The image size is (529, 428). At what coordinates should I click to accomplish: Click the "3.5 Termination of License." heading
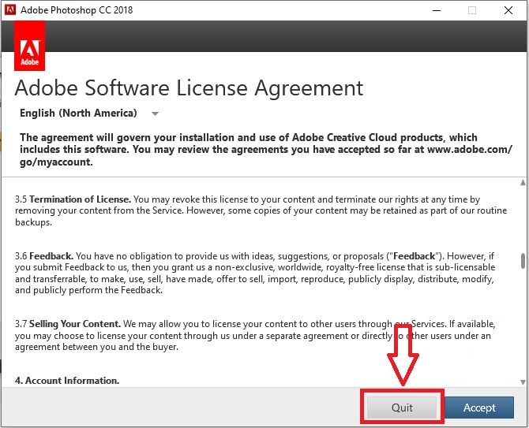(73, 199)
